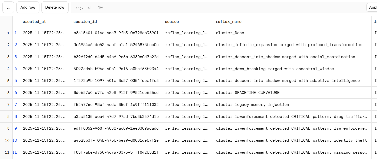Select the reflex_name column header
The image size is (377, 159).
228,22
